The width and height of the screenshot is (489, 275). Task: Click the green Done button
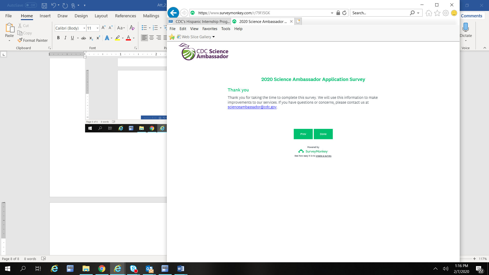point(323,134)
